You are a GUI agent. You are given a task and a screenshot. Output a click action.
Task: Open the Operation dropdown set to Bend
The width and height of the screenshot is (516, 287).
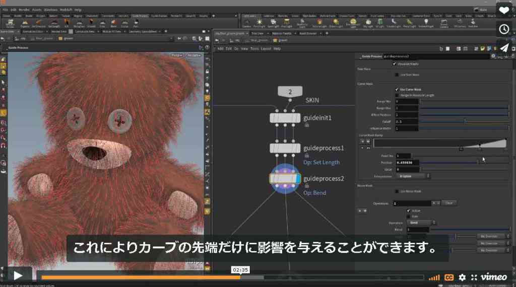[x=421, y=223]
